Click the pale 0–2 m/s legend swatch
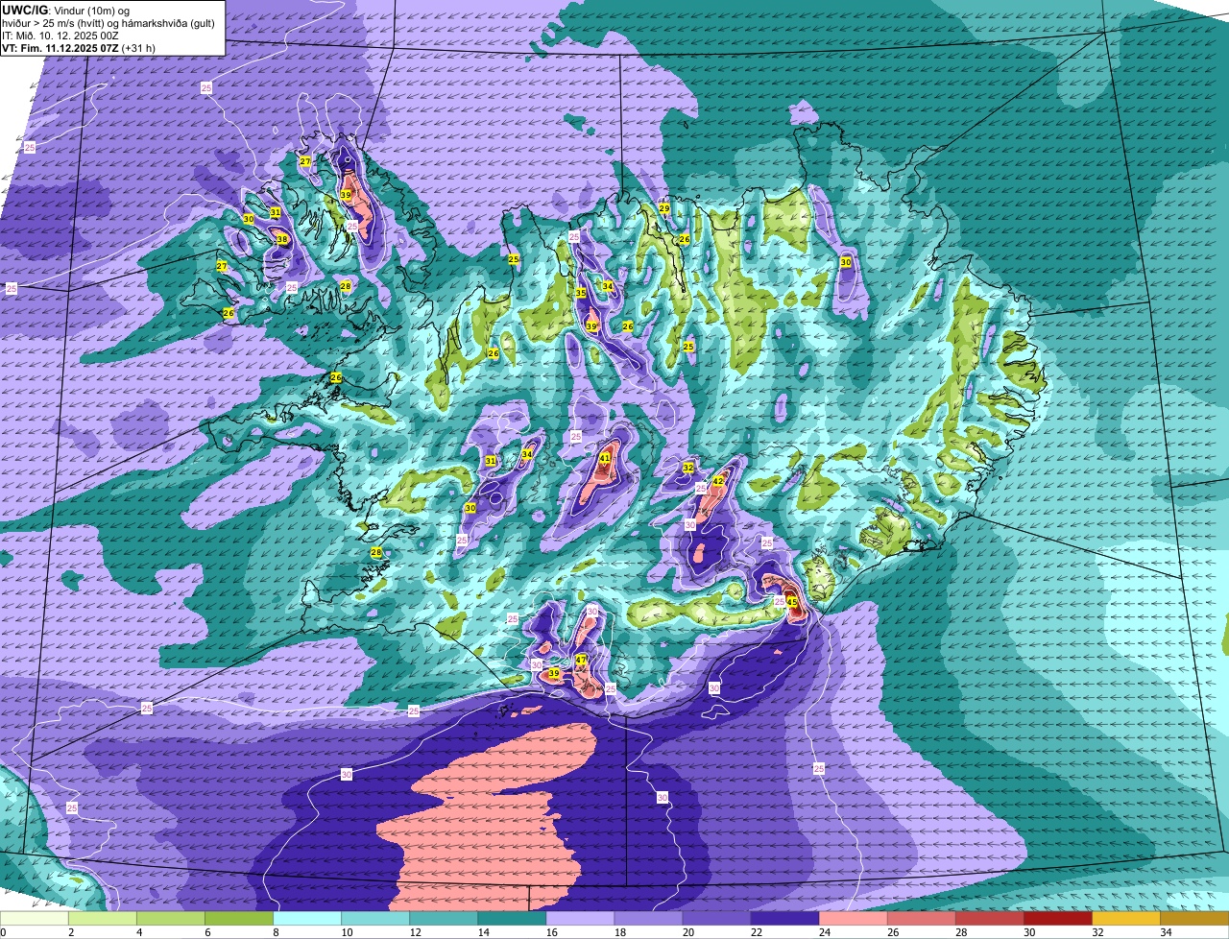This screenshot has height=939, width=1229. click(35, 919)
